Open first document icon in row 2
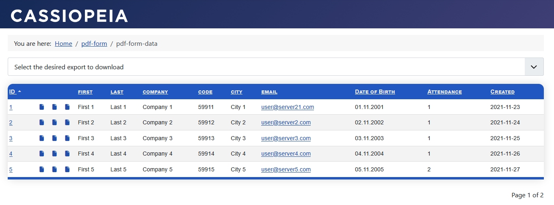 [42, 122]
